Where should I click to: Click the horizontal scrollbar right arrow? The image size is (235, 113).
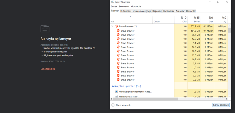click(227, 99)
